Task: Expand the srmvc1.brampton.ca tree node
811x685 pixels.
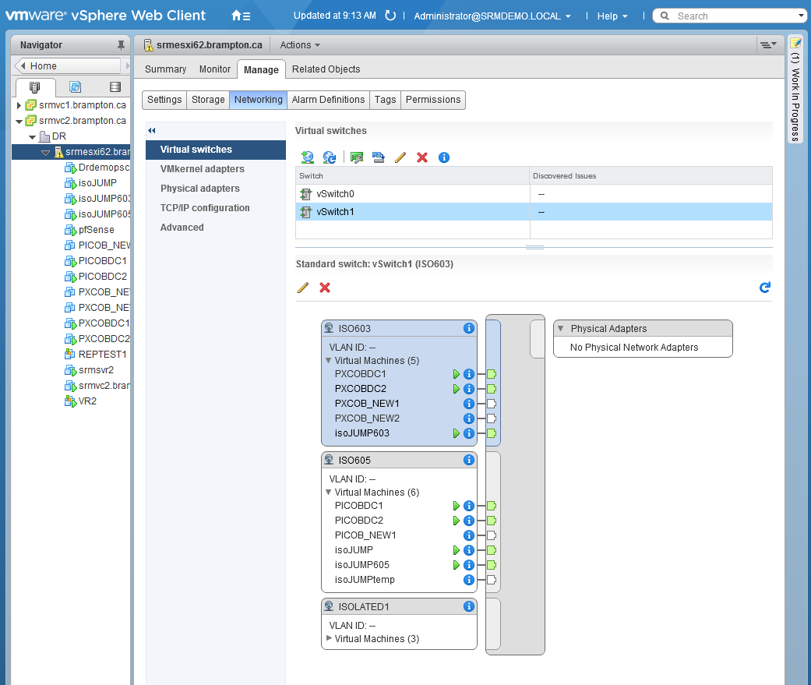Action: tap(19, 105)
